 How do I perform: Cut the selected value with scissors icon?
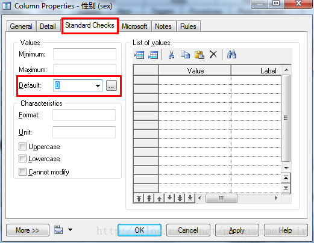click(x=171, y=55)
